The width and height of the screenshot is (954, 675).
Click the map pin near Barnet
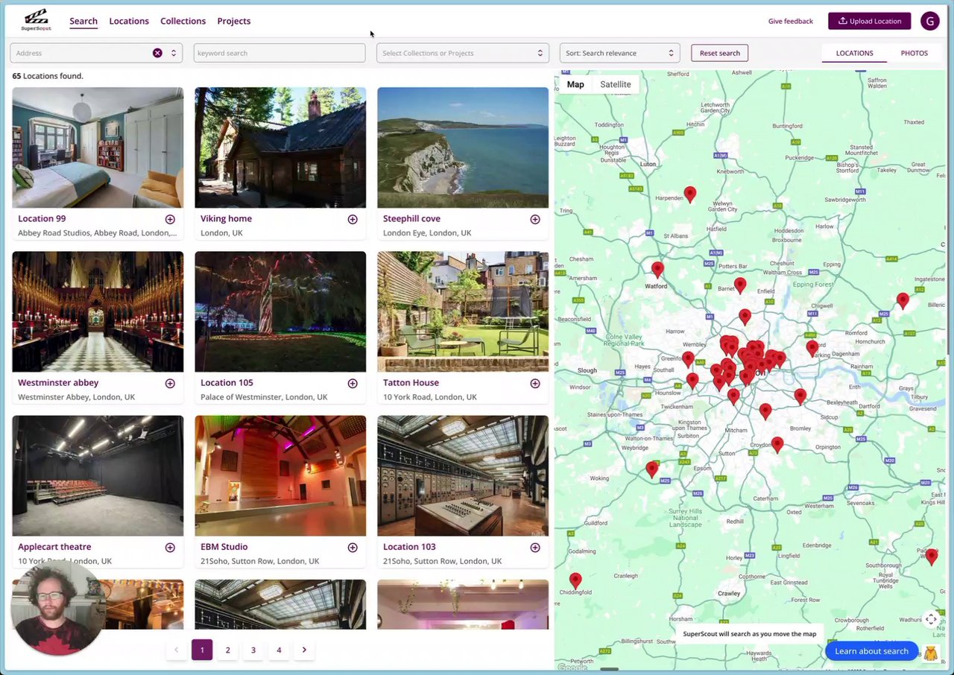pos(740,285)
